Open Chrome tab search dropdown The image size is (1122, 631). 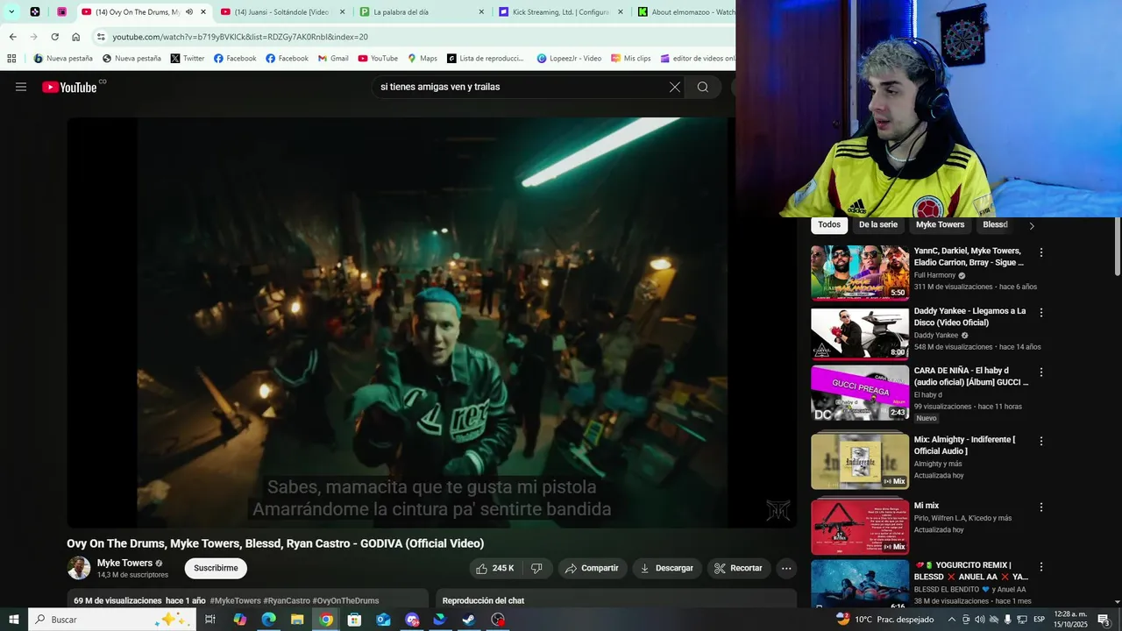[11, 12]
